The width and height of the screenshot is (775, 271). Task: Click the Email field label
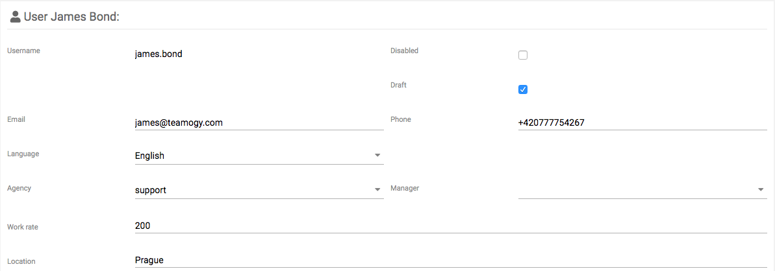16,119
